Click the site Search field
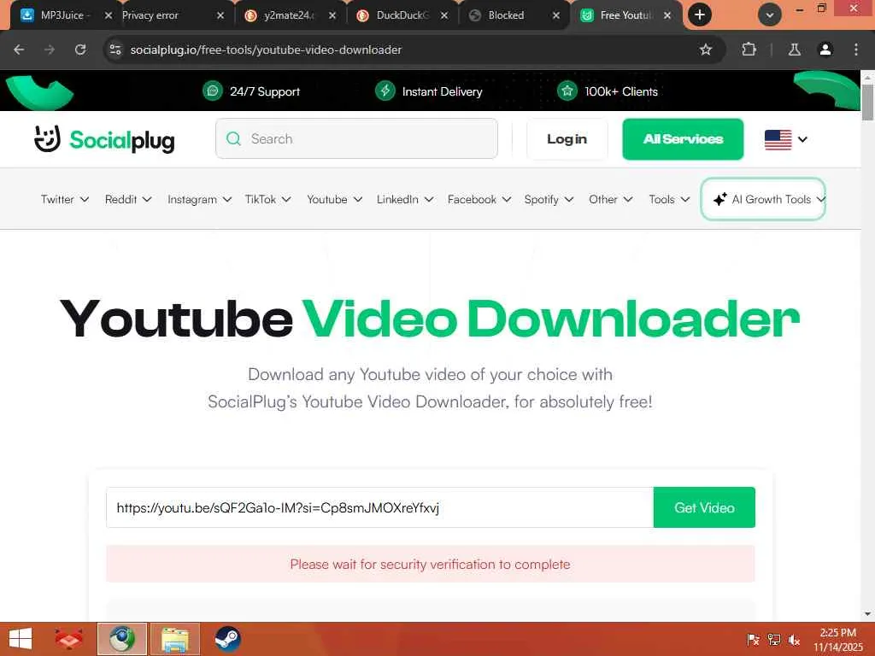 [x=356, y=138]
